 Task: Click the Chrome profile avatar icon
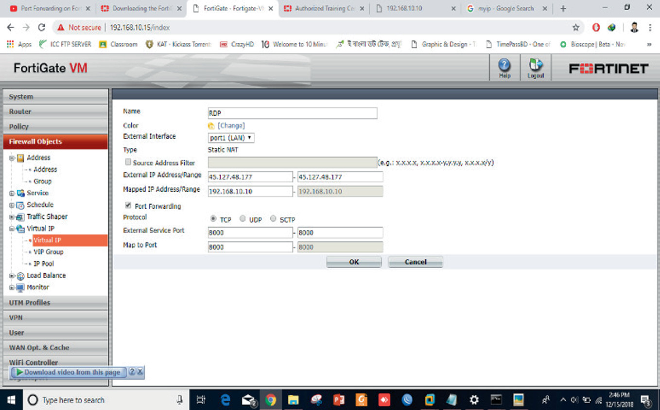click(x=634, y=28)
